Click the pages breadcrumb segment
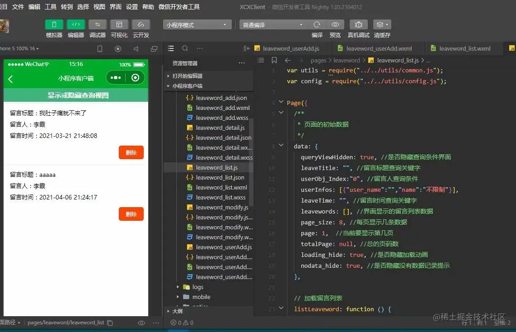This screenshot has height=332, width=516. click(x=318, y=60)
